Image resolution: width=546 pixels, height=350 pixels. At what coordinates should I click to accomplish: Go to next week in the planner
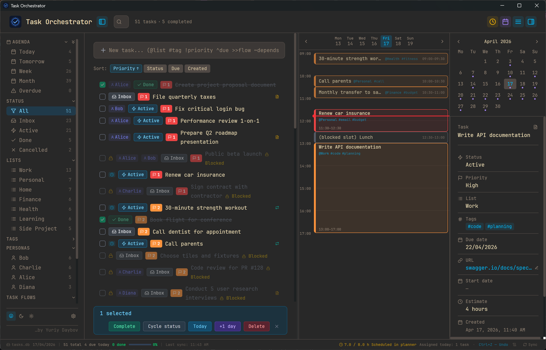[442, 41]
